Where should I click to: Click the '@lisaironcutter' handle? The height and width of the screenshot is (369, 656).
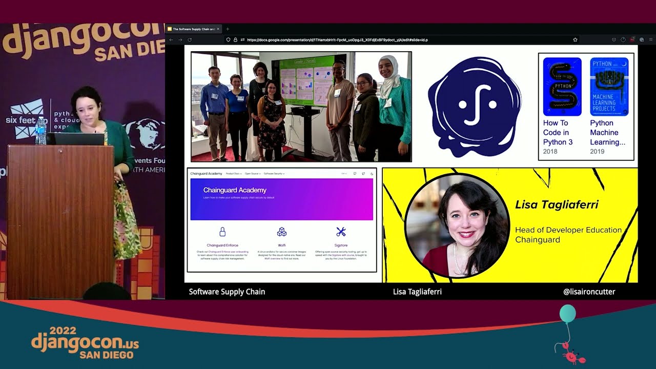(589, 292)
